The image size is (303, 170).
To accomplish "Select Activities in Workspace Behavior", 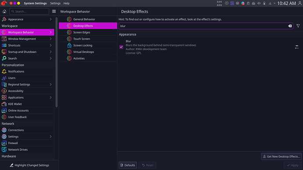I will [x=88, y=58].
